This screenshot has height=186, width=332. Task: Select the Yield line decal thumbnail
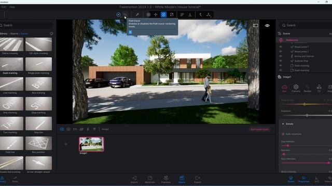pyautogui.click(x=11, y=144)
